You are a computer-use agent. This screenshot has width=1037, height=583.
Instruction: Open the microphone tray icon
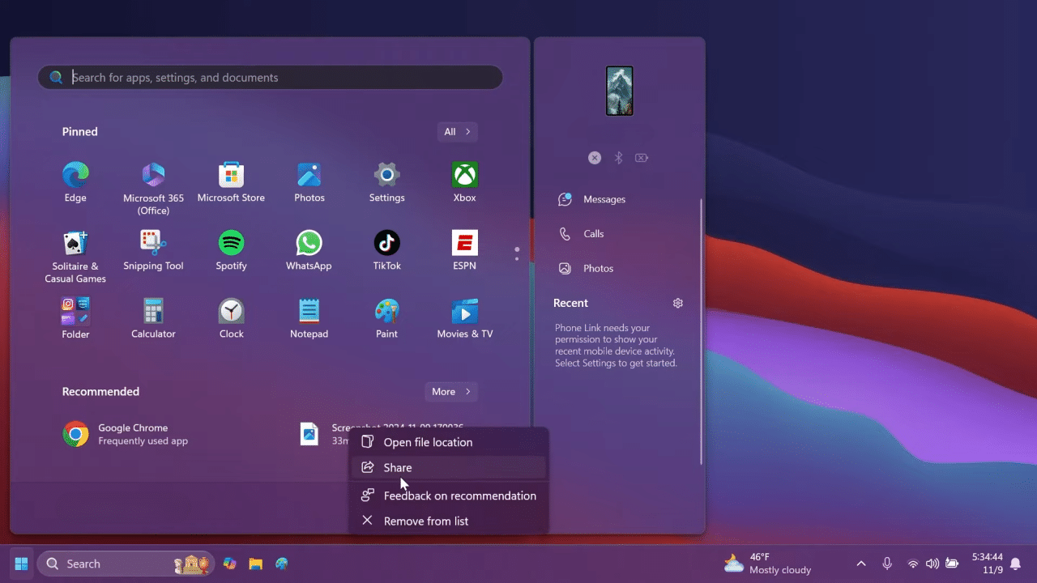coord(887,564)
